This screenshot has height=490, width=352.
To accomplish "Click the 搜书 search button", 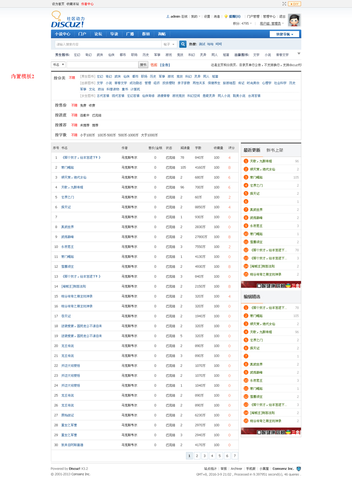I will [x=143, y=65].
